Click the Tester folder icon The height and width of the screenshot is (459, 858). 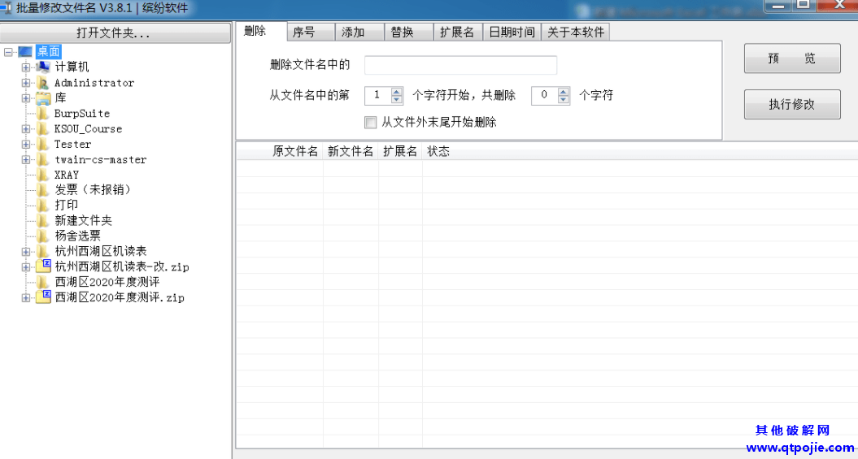[42, 145]
